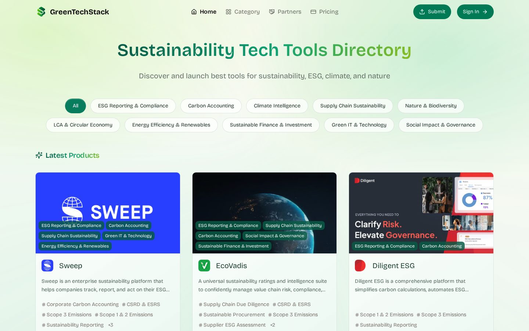
Task: Click Social Impact & Governance badge on EcoVadis
Action: pos(275,236)
